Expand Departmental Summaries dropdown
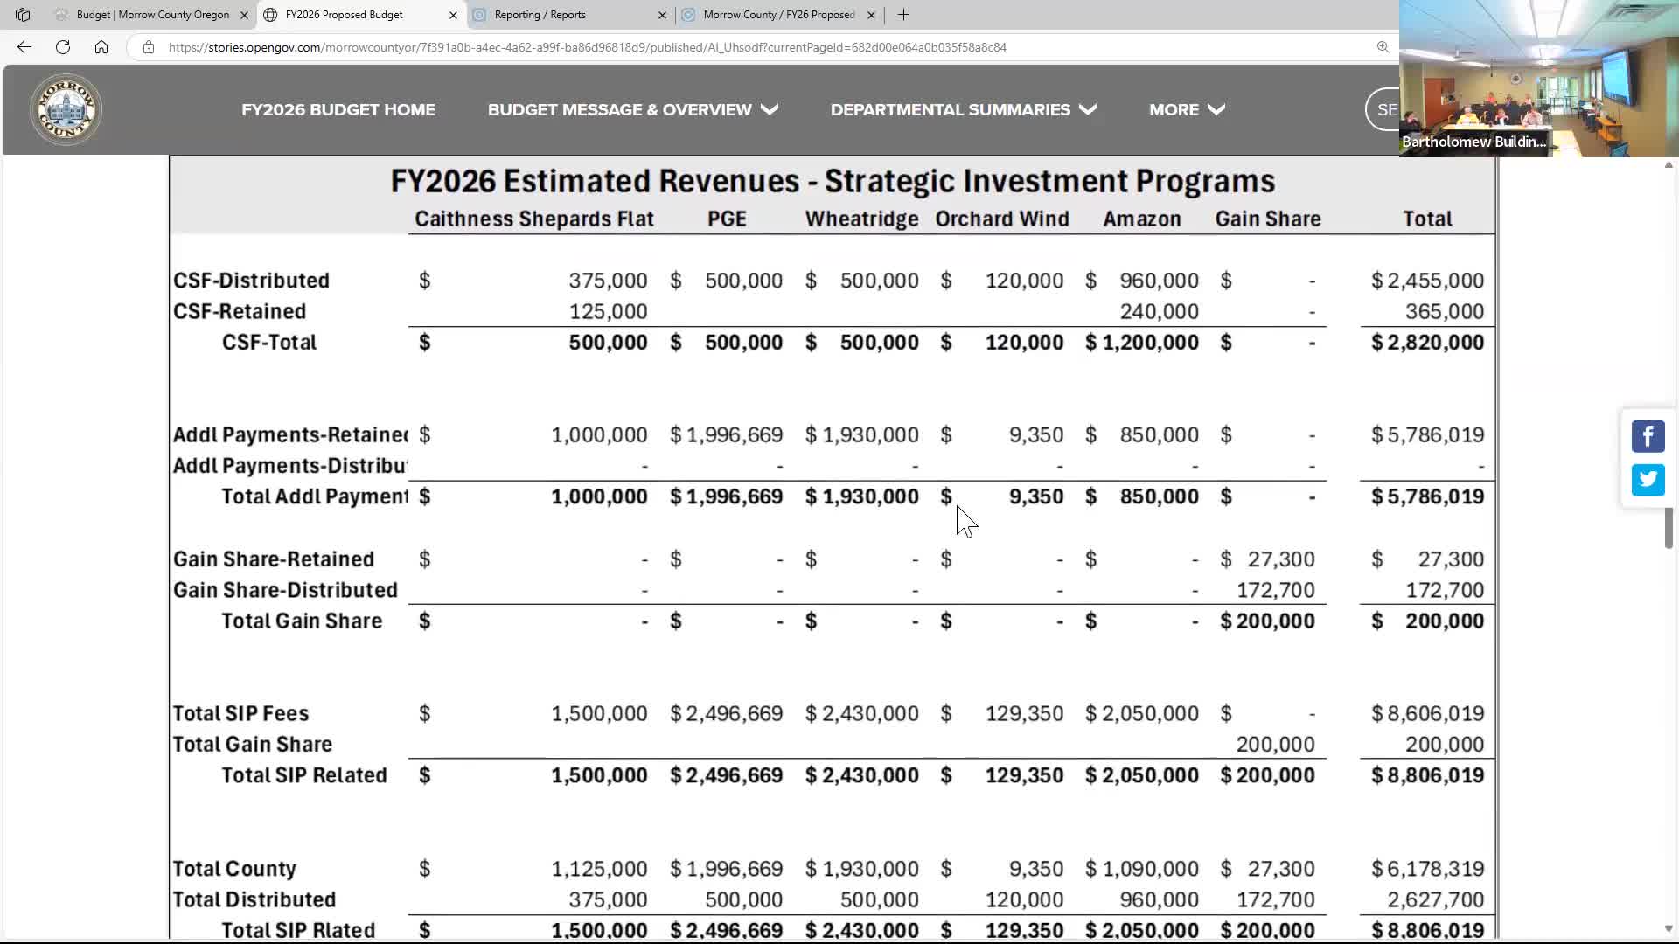Screen dimensions: 1679x944 [963, 110]
